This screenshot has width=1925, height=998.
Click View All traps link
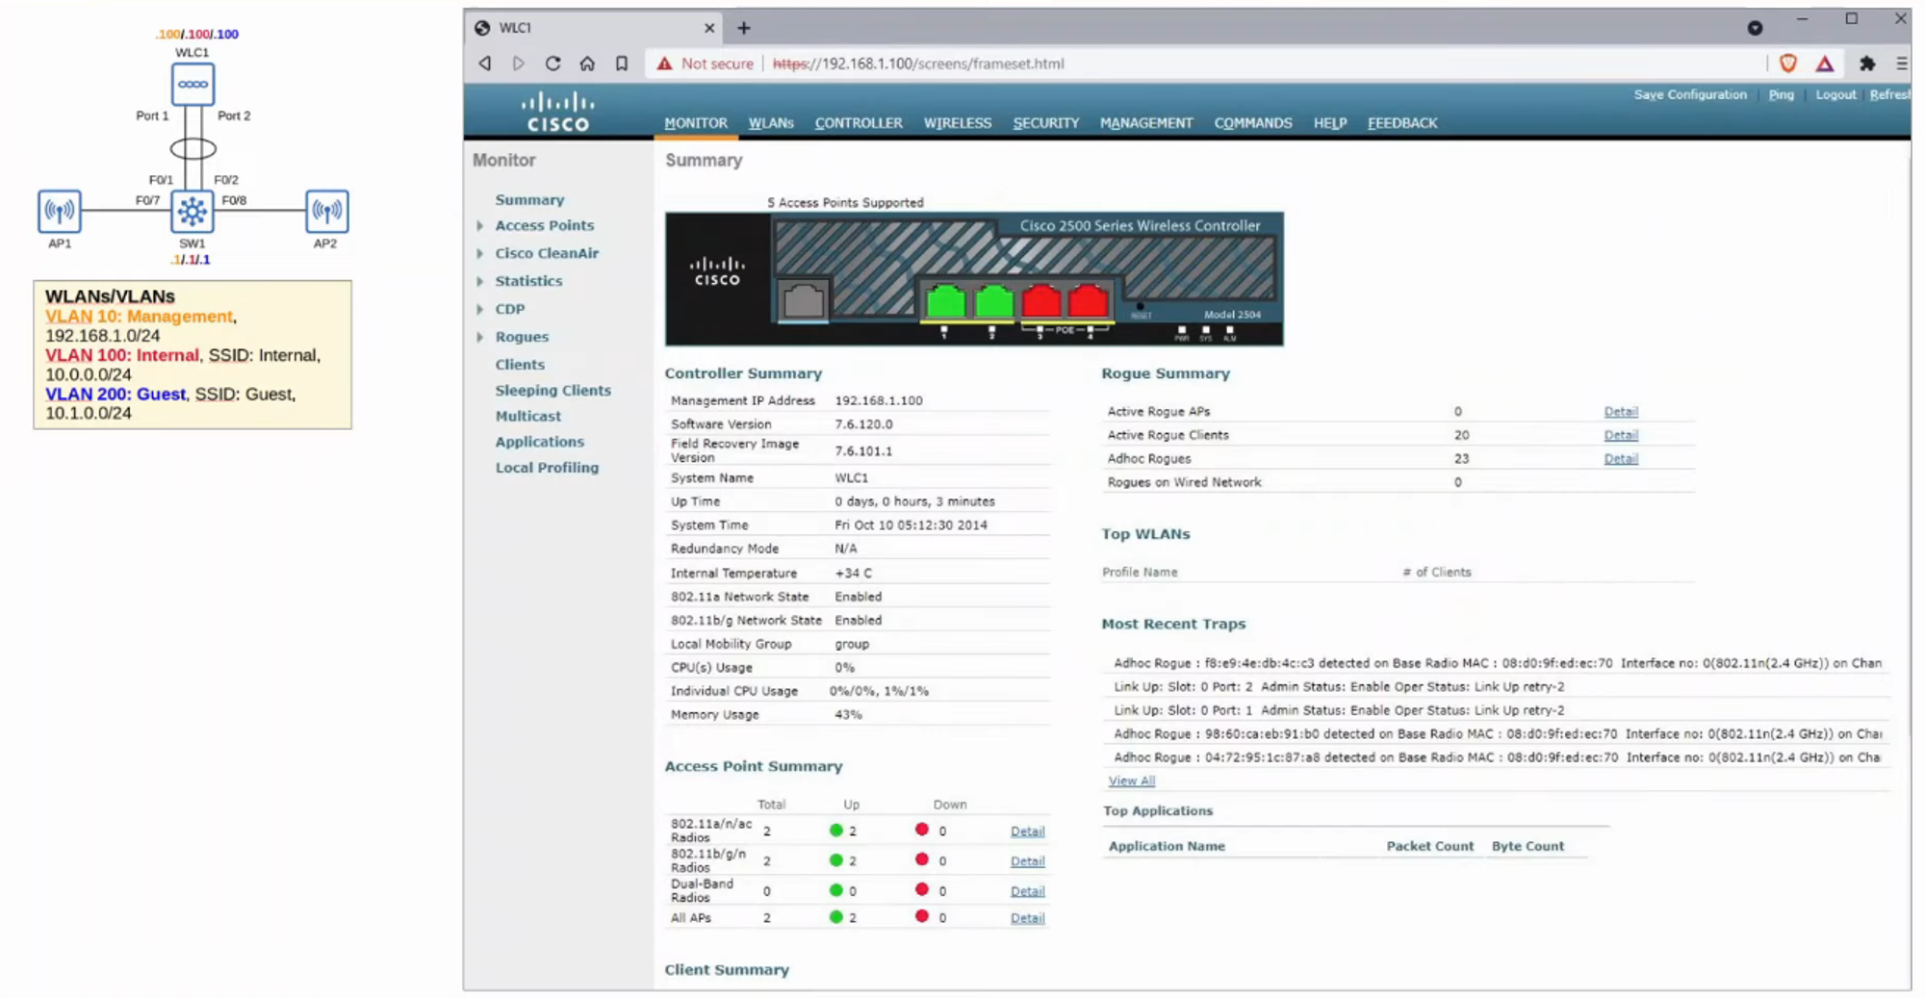tap(1131, 780)
